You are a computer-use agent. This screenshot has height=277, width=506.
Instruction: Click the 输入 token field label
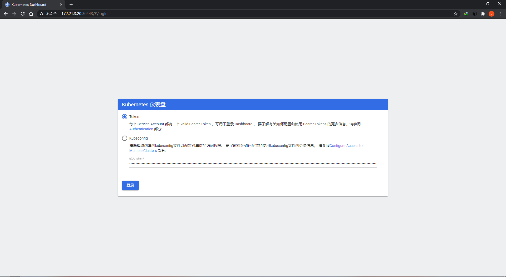[x=137, y=159]
